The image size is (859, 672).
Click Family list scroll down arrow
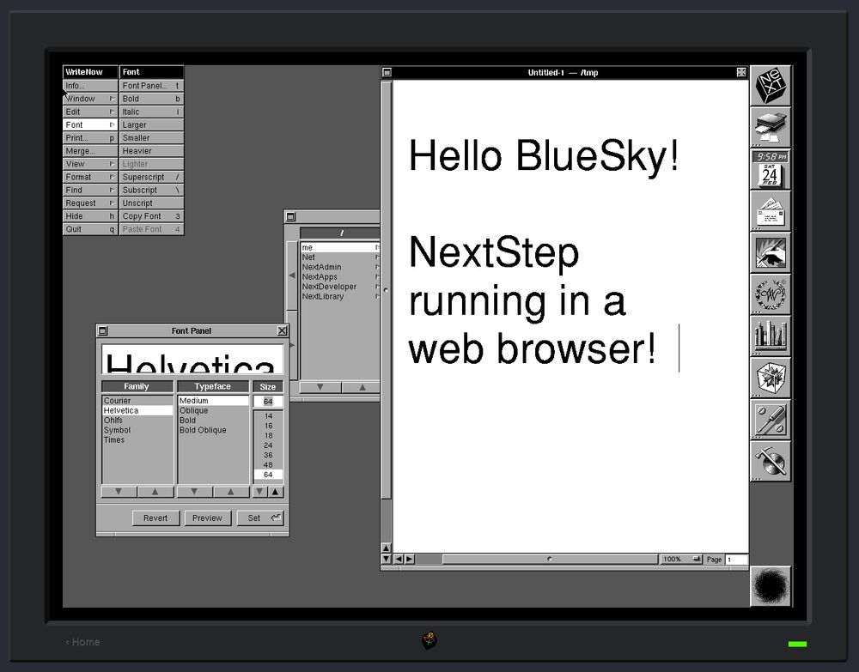point(119,492)
